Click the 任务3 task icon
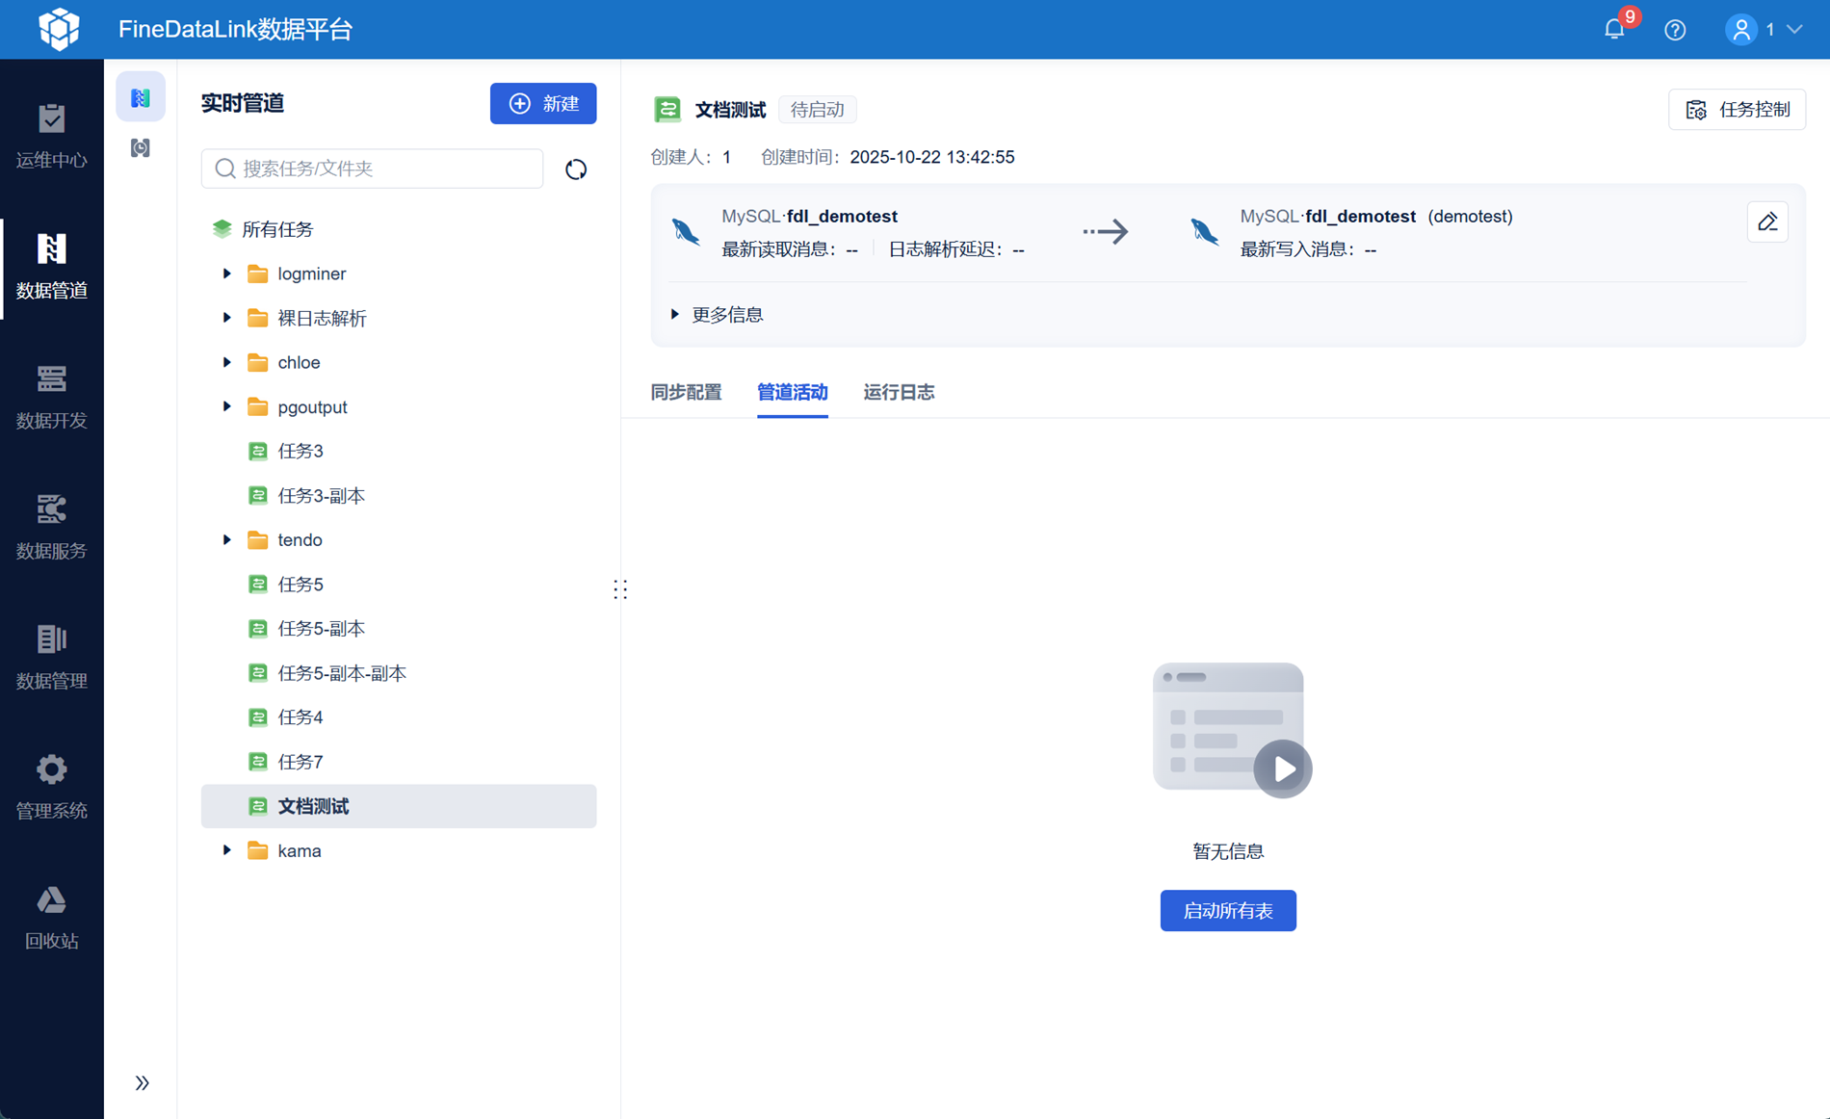The image size is (1830, 1119). point(258,452)
